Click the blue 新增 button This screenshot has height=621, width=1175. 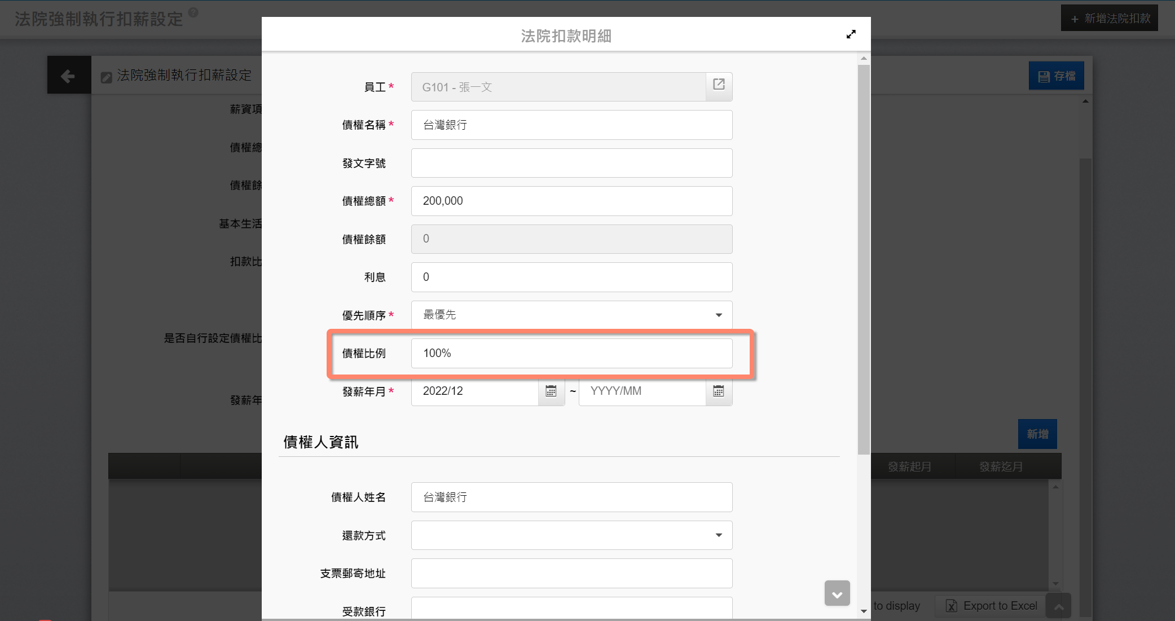1037,434
